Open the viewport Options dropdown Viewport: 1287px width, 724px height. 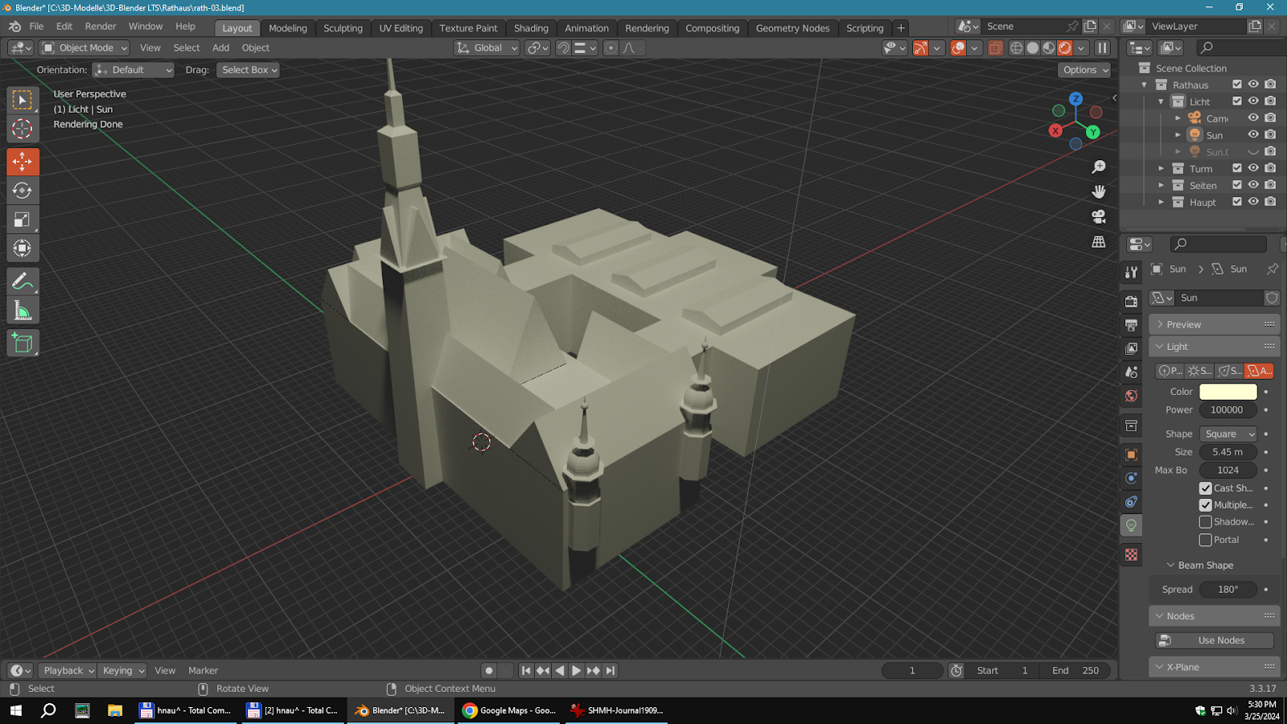click(1085, 70)
